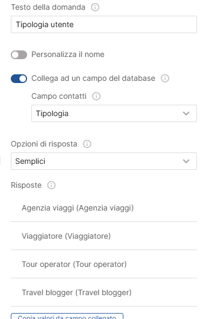This screenshot has width=204, height=319.
Task: Open info tooltip for Collega ad un campo
Action: pos(165,78)
